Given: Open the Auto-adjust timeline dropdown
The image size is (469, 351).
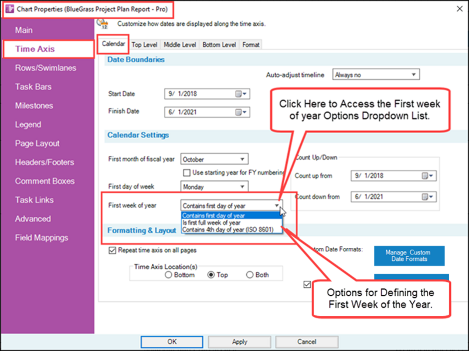Looking at the screenshot, I should pyautogui.click(x=376, y=75).
